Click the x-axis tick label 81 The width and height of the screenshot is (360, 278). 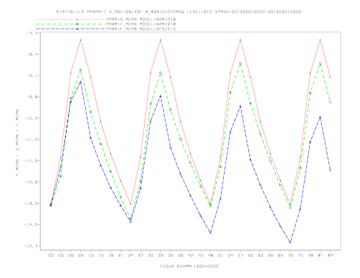coord(320,255)
